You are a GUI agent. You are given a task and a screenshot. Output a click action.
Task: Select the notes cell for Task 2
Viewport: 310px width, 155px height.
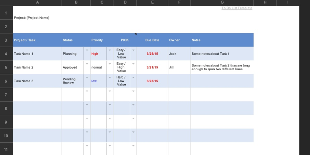coord(222,67)
